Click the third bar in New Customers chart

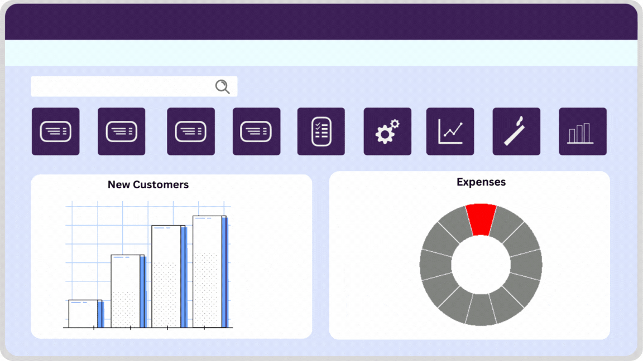[x=168, y=276]
